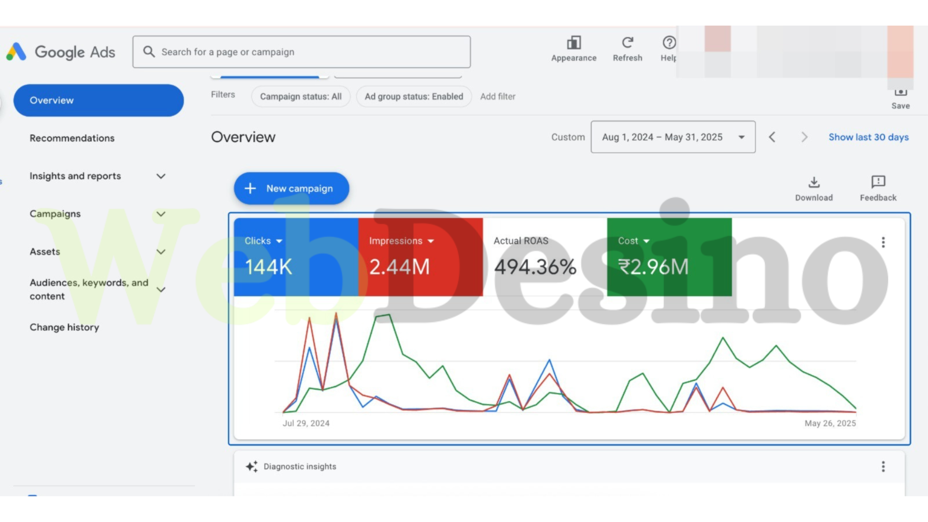Screen dimensions: 928x522
Task: Expand the Insights and reports section
Action: 161,176
